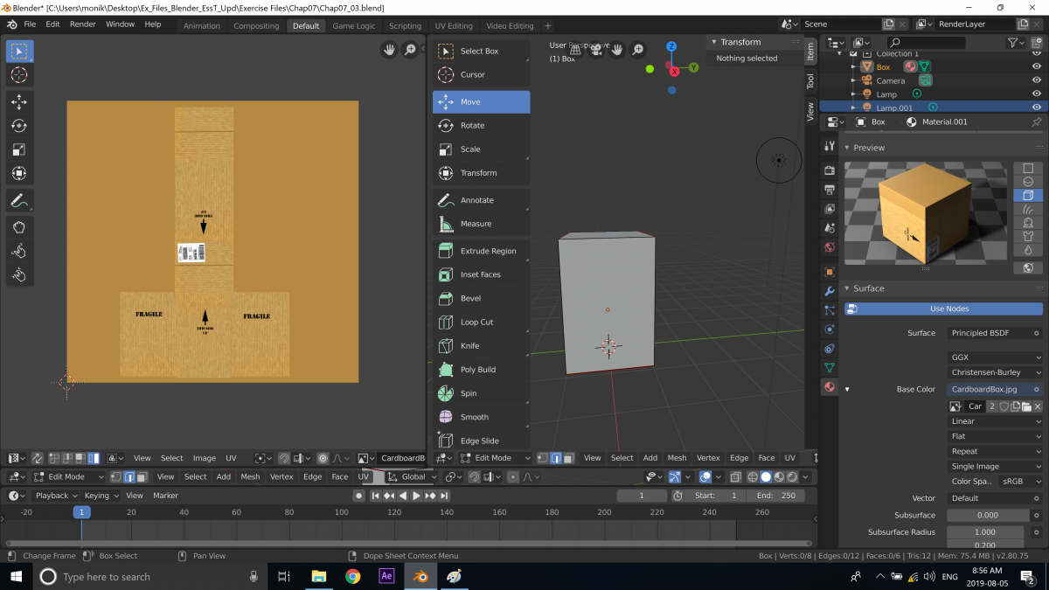Open the GGX distribution dropdown

pyautogui.click(x=995, y=356)
